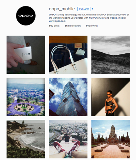
Task: Open the rocky coastline beach photo
Action: tap(26, 139)
